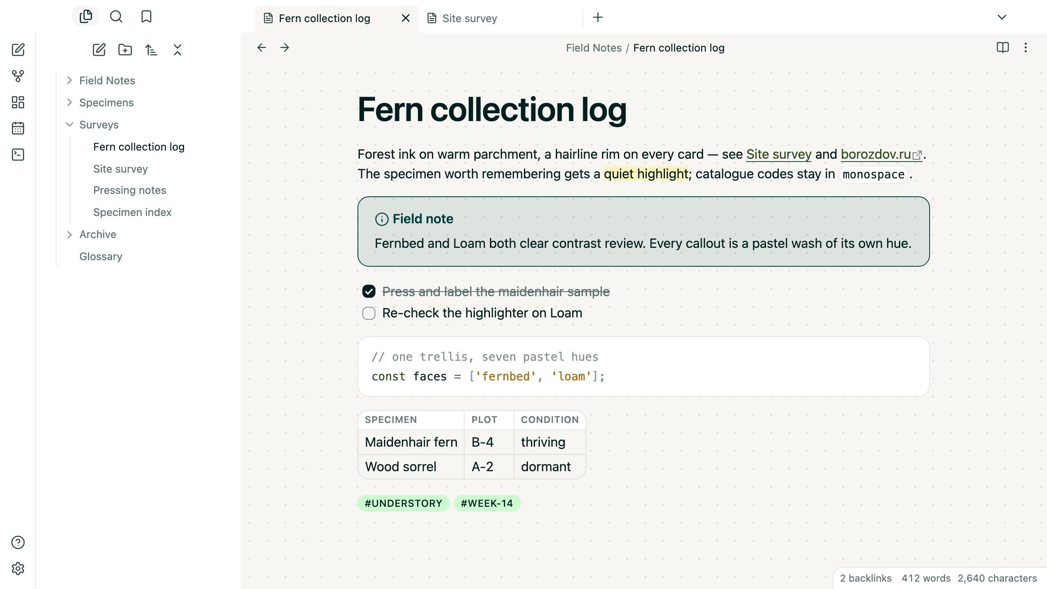Viewport: 1047px width, 589px height.
Task: Click Field Notes in the breadcrumb
Action: pyautogui.click(x=594, y=48)
